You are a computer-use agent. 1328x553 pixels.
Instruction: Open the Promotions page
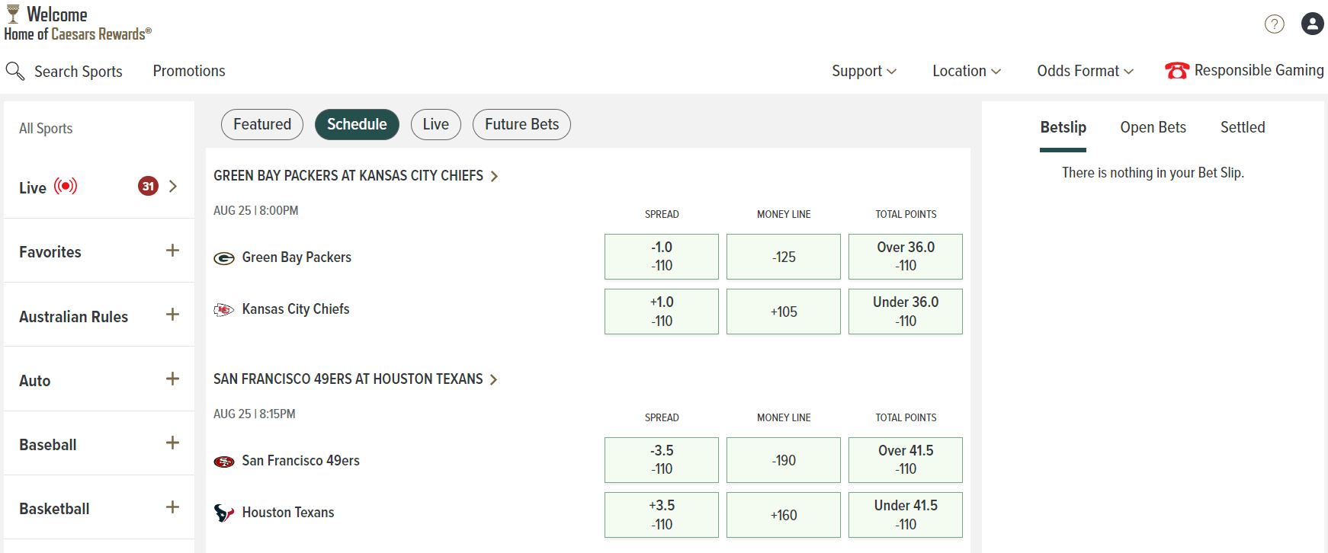[189, 71]
